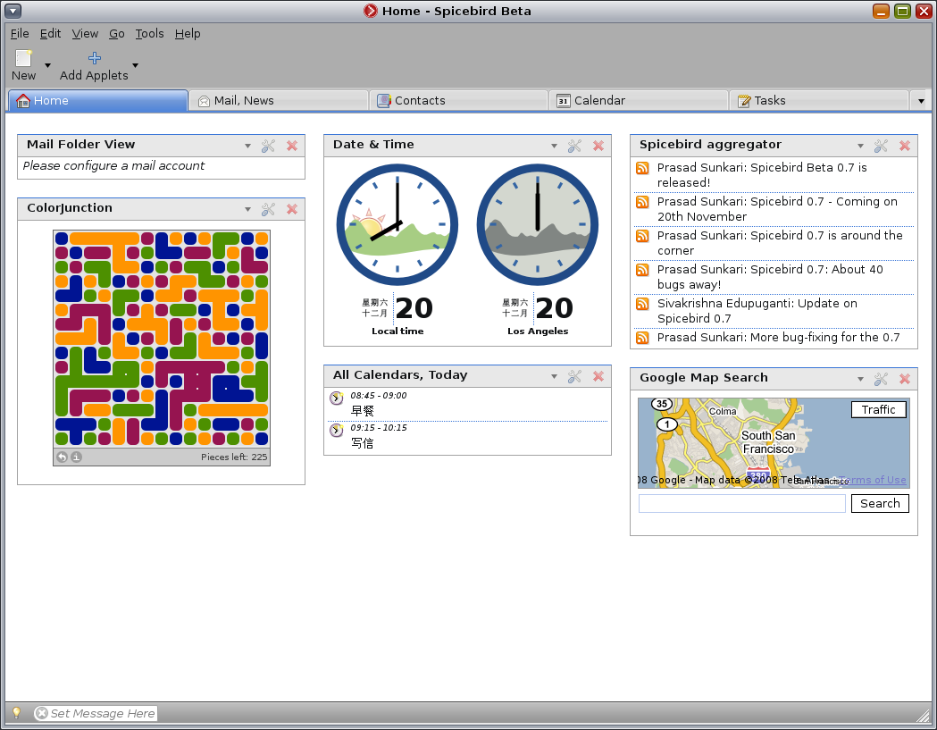Switch to the Home tab
This screenshot has width=937, height=730.
coord(98,100)
